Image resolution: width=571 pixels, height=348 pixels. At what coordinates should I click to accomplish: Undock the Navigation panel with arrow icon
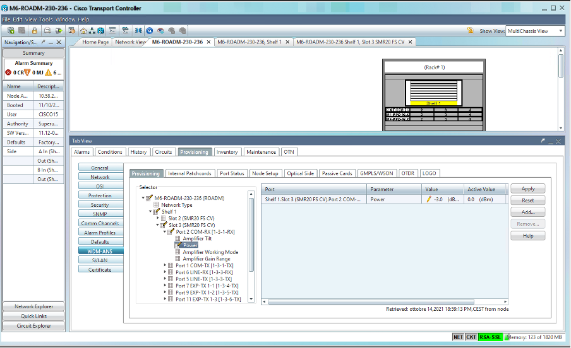pyautogui.click(x=43, y=42)
